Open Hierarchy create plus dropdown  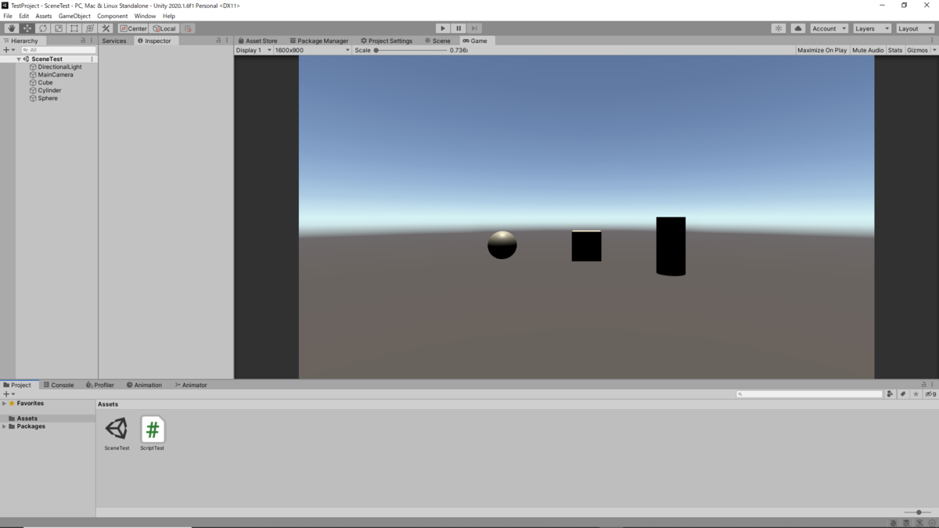(x=9, y=50)
